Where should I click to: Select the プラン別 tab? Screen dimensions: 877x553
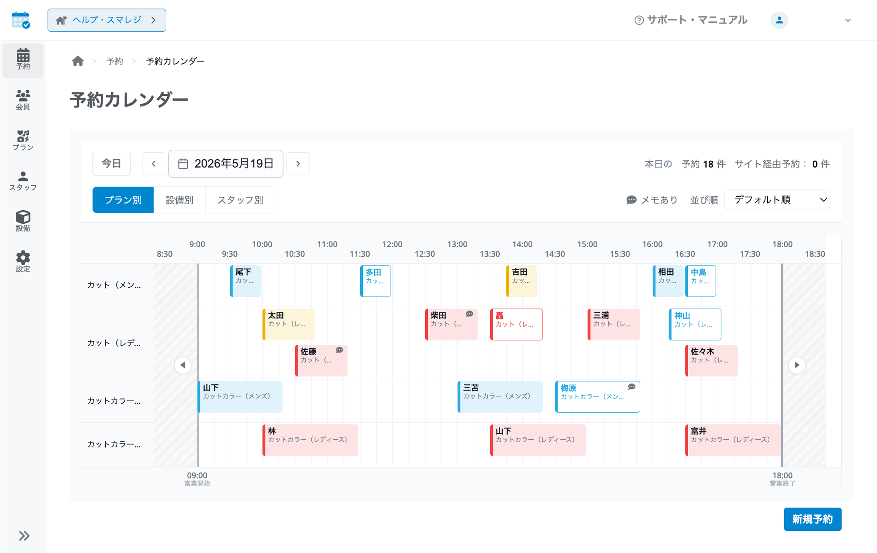pyautogui.click(x=123, y=200)
